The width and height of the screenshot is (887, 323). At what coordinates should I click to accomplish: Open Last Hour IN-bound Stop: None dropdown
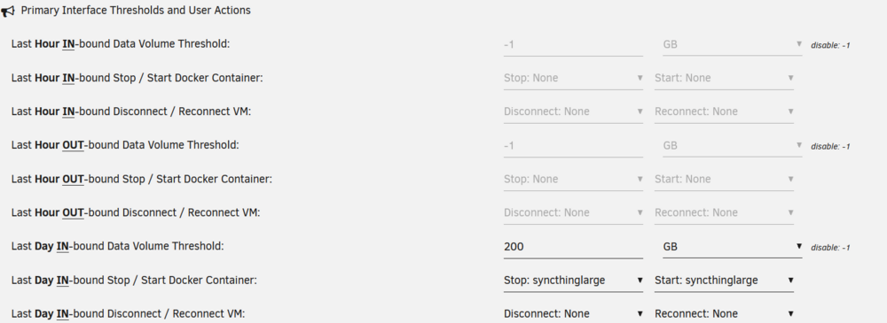point(573,78)
